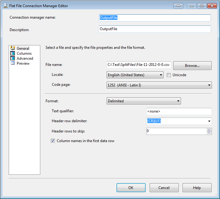Viewport: 220px width, 199px height.
Task: Click the Preview page icon
Action: (13, 63)
